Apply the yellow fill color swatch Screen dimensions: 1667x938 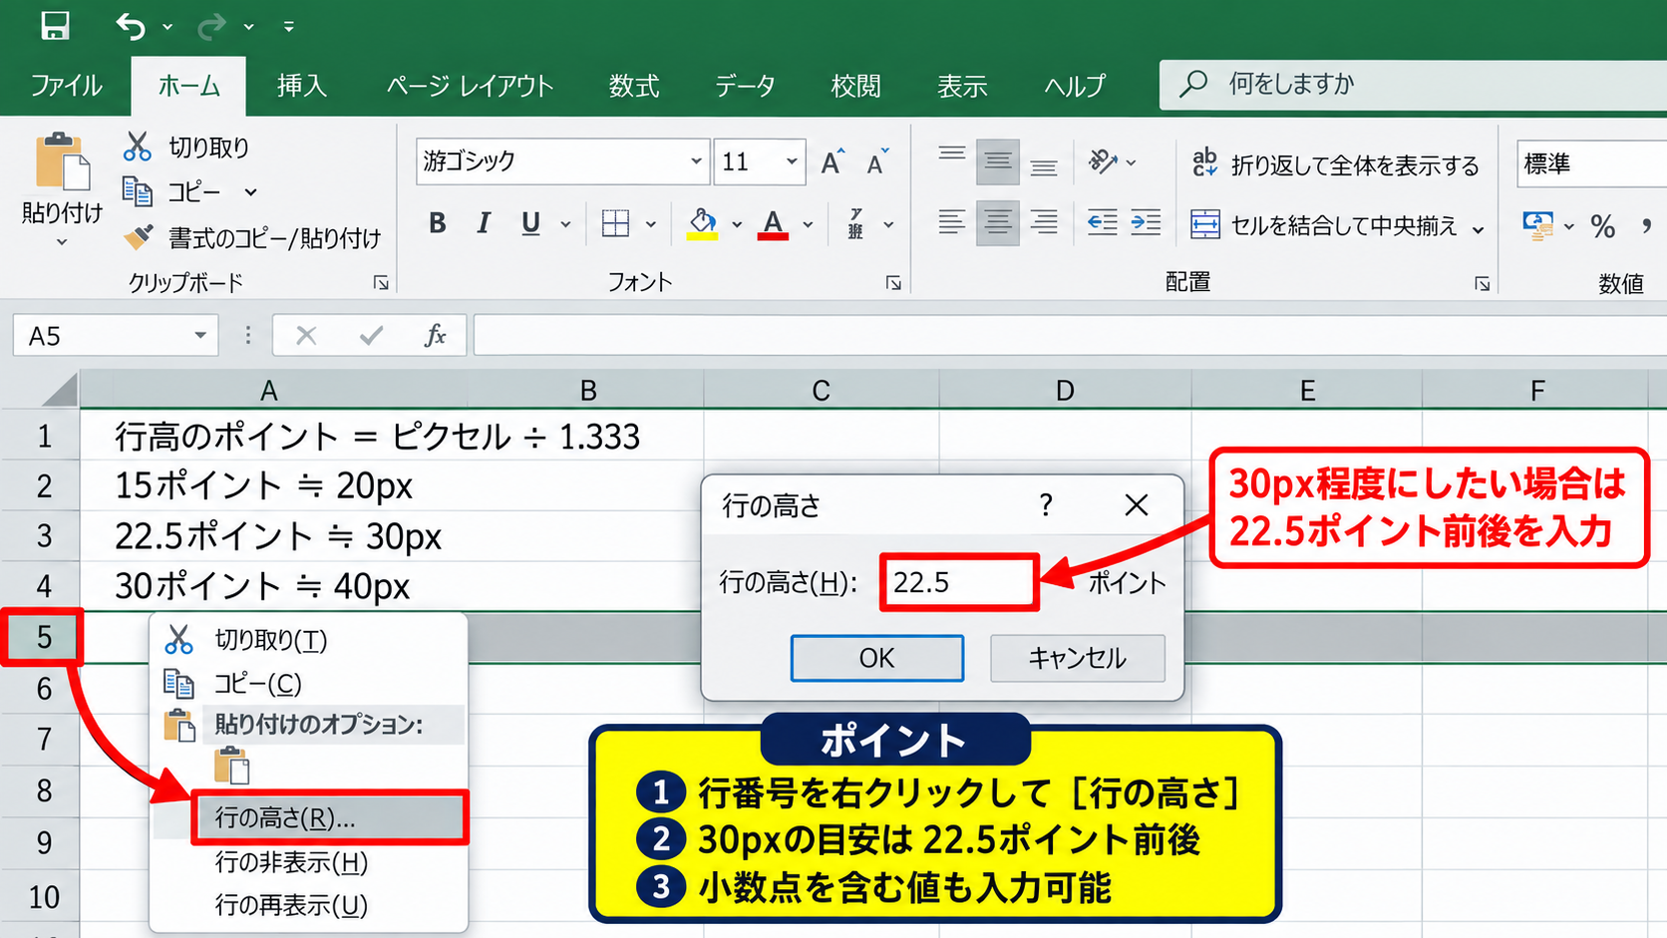coord(703,223)
